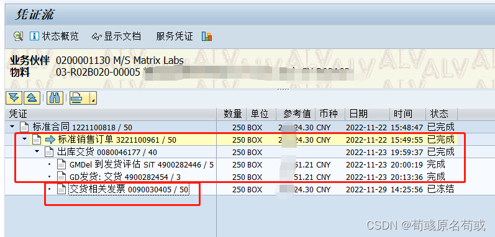Select GD发货: 交货 4900282454 / 3
The image size is (495, 237).
tap(125, 176)
